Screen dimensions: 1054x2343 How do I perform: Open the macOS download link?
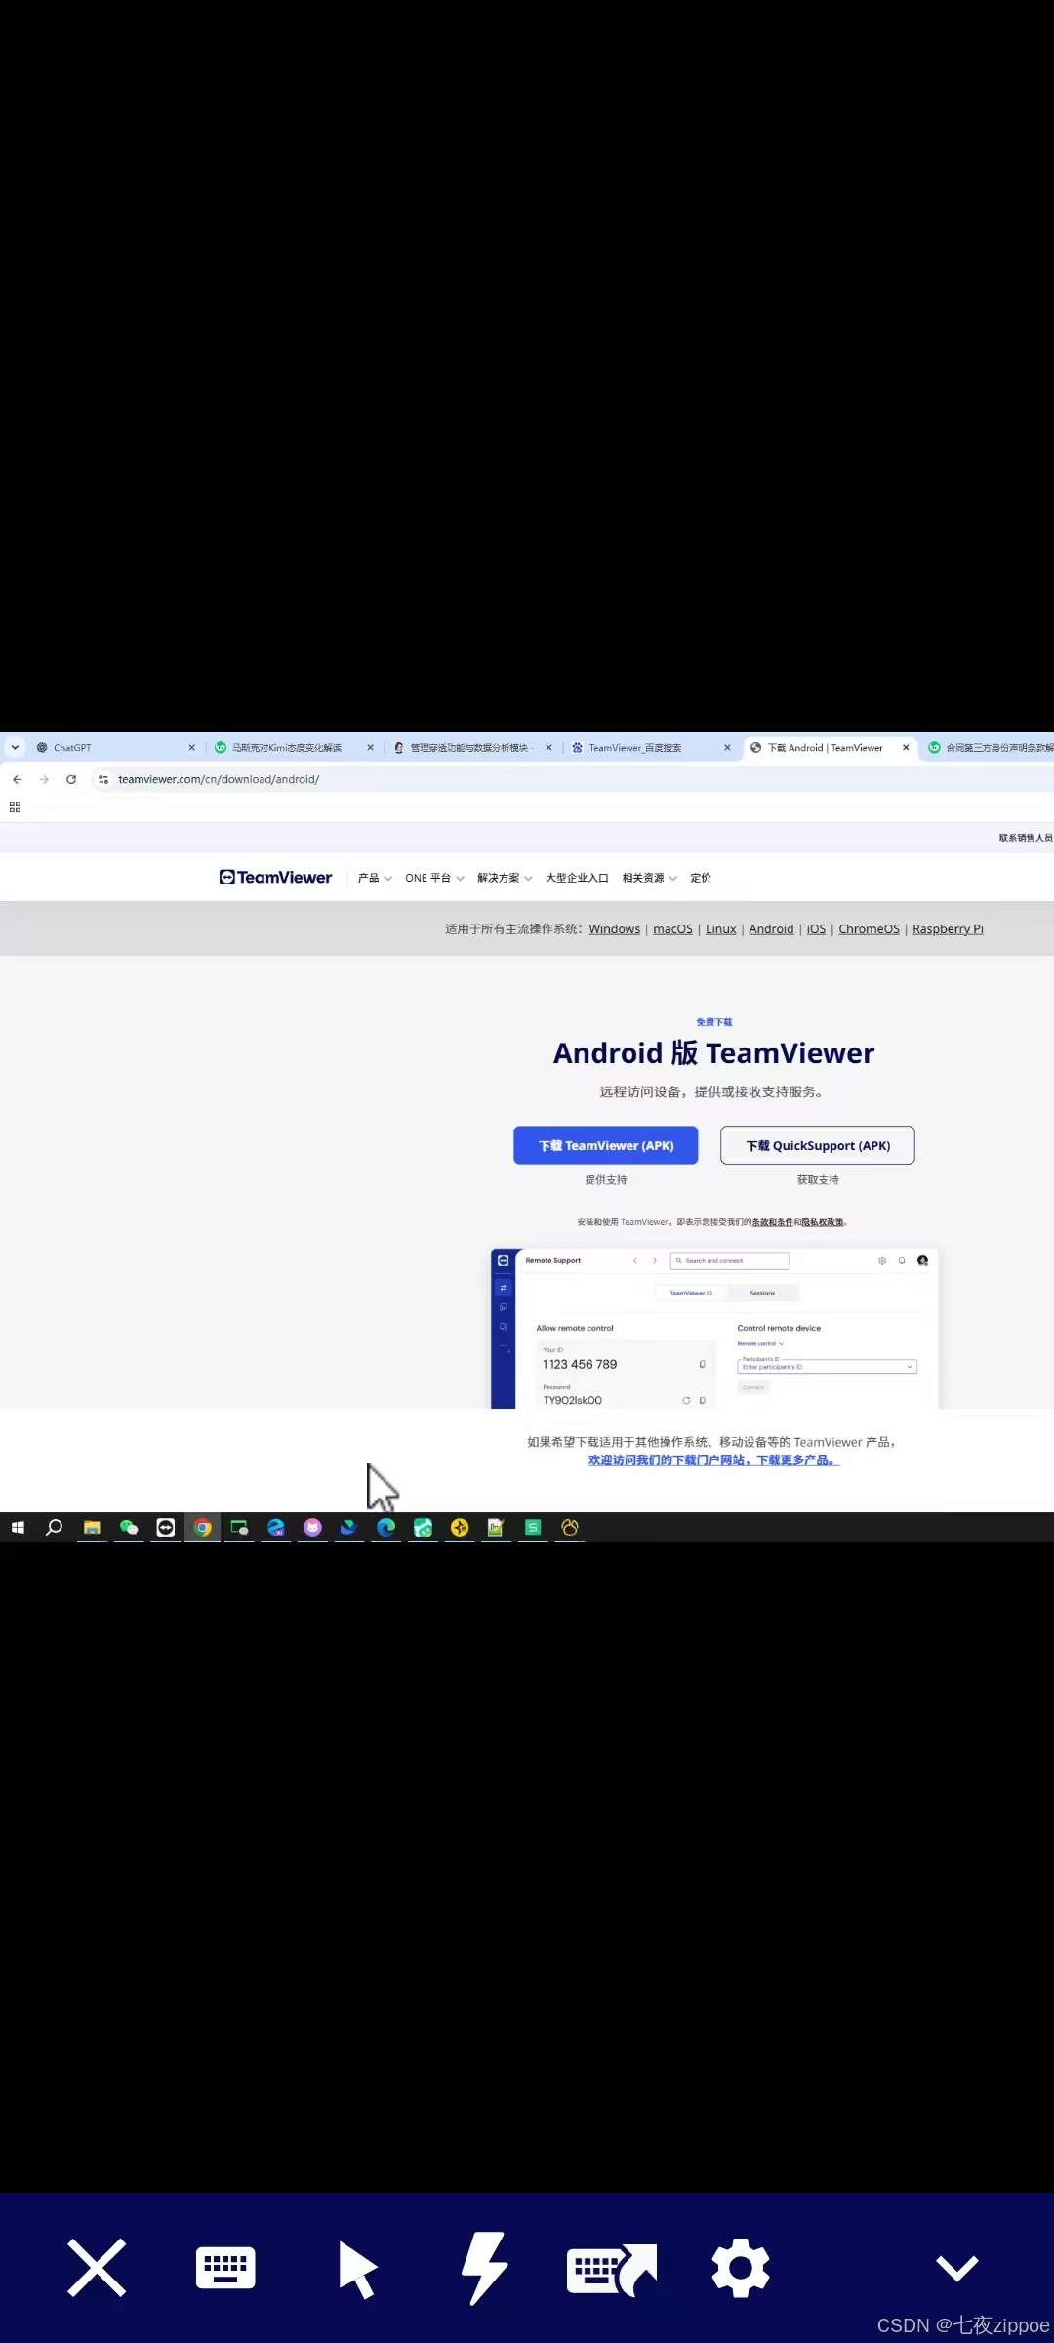click(x=672, y=929)
